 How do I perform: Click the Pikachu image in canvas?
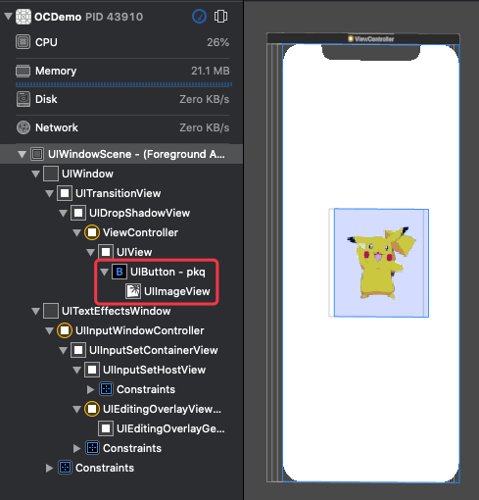381,263
